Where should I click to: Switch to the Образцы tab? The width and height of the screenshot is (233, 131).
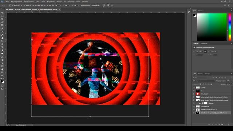(201, 11)
